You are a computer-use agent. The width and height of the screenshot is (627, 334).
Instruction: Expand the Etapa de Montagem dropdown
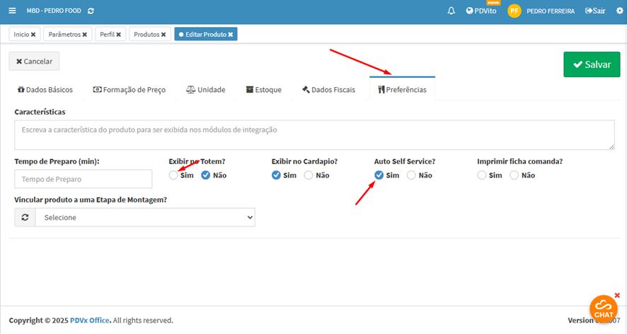click(x=145, y=217)
